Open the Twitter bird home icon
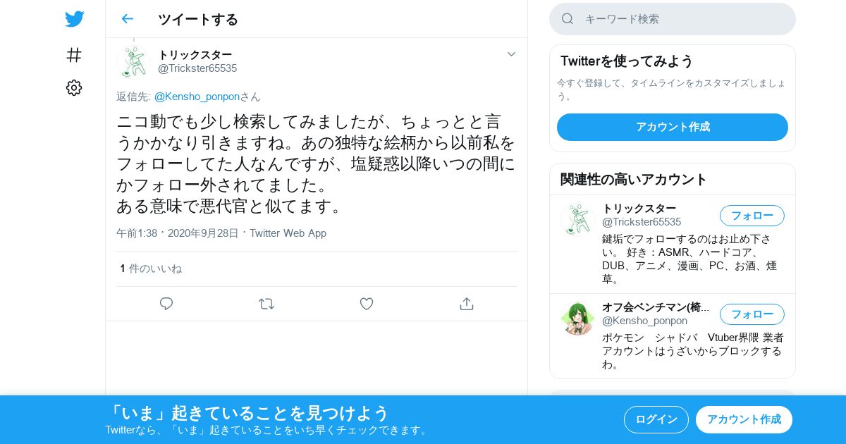This screenshot has width=846, height=444. 74,19
